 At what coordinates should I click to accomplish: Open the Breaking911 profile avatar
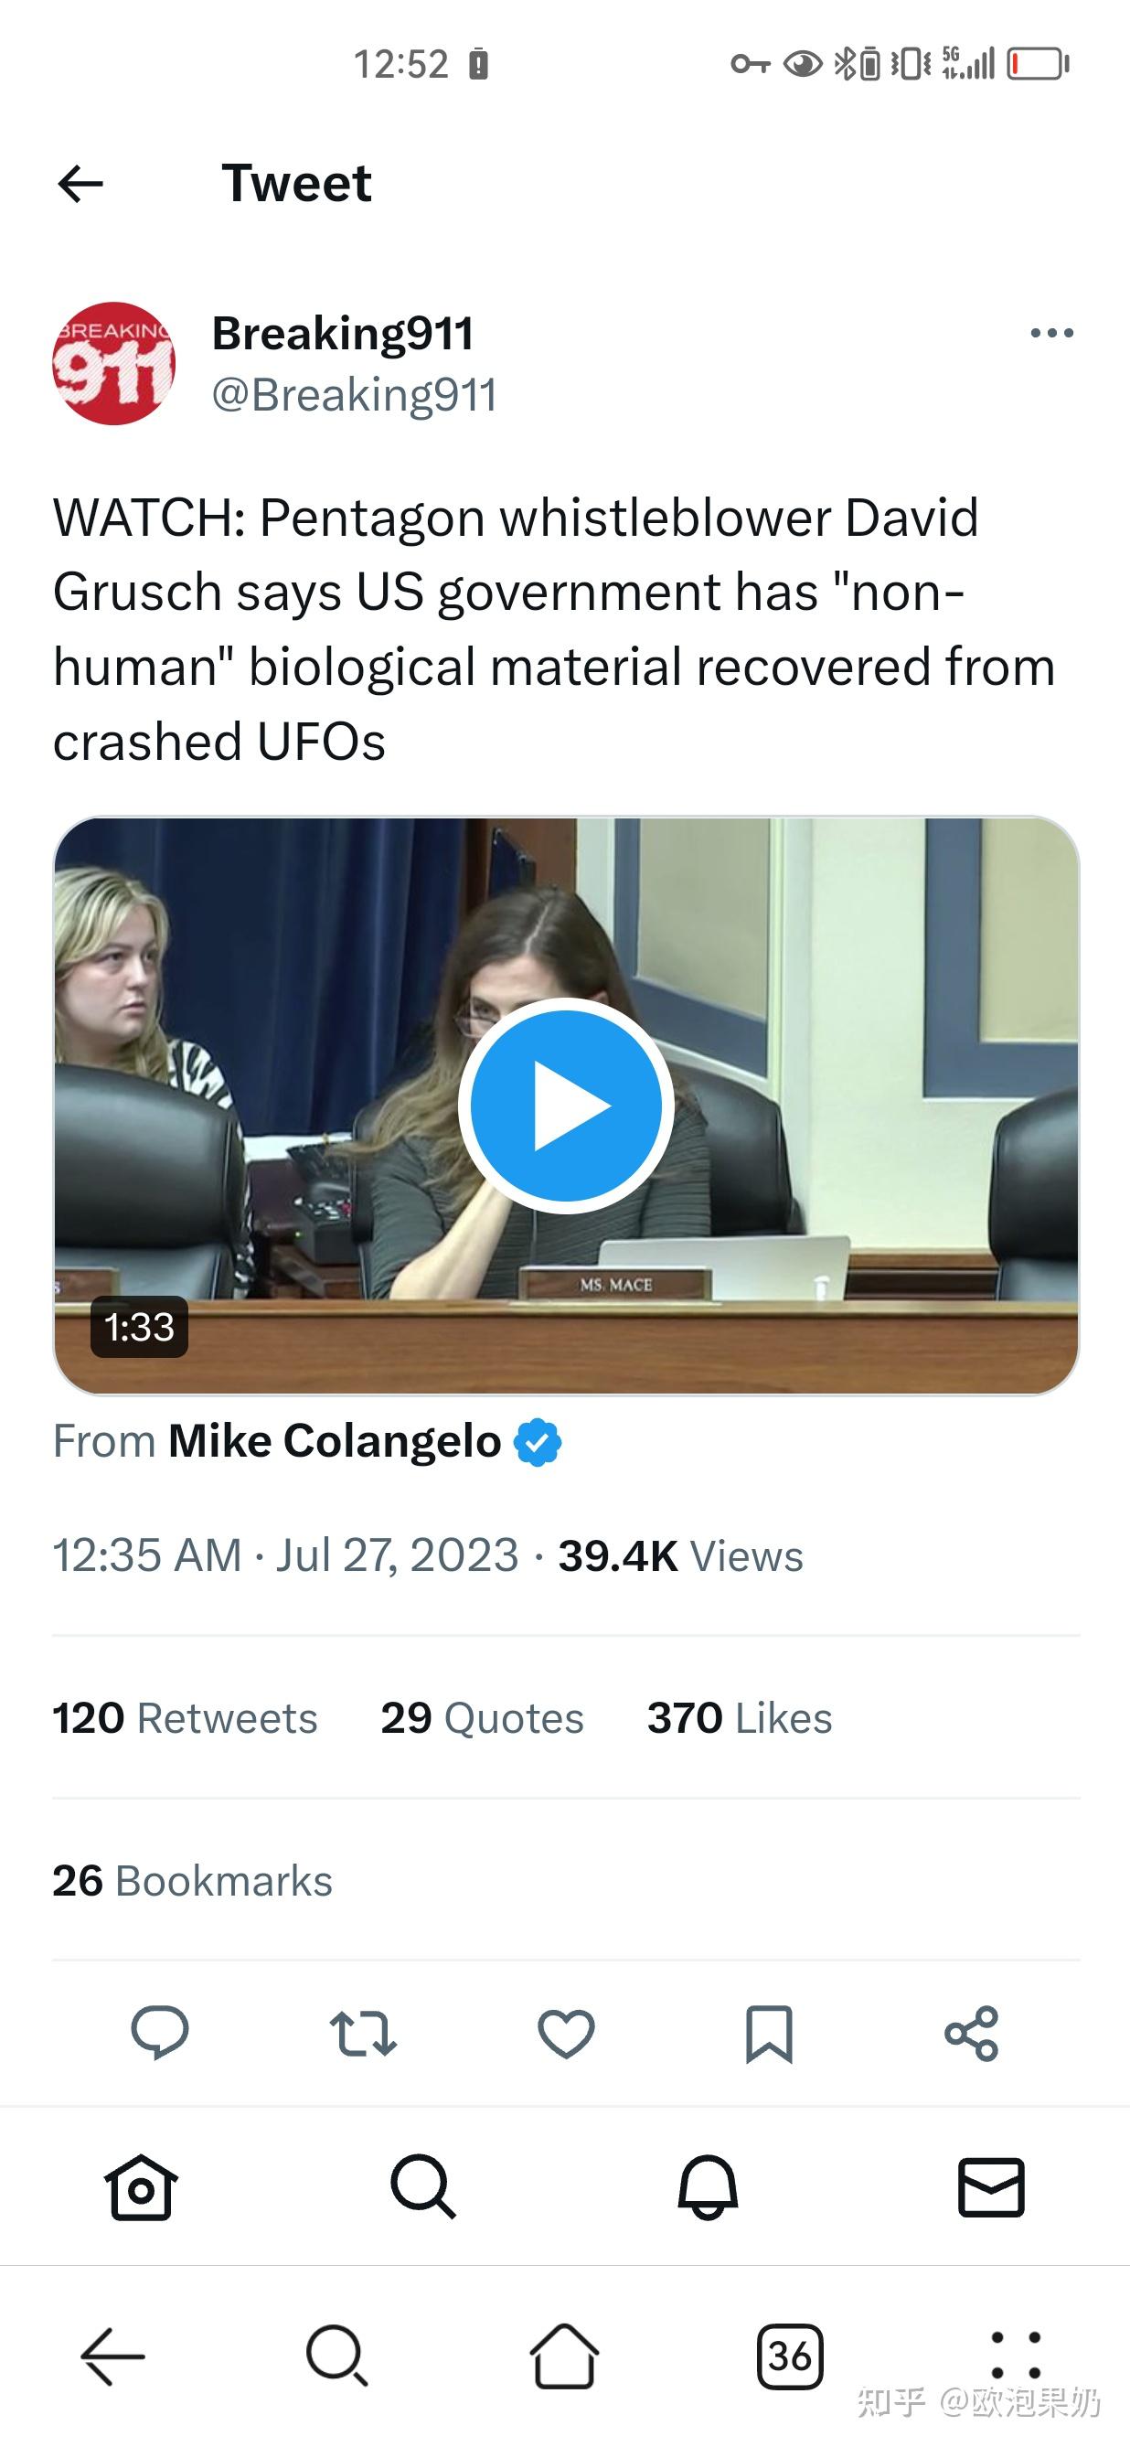click(114, 363)
